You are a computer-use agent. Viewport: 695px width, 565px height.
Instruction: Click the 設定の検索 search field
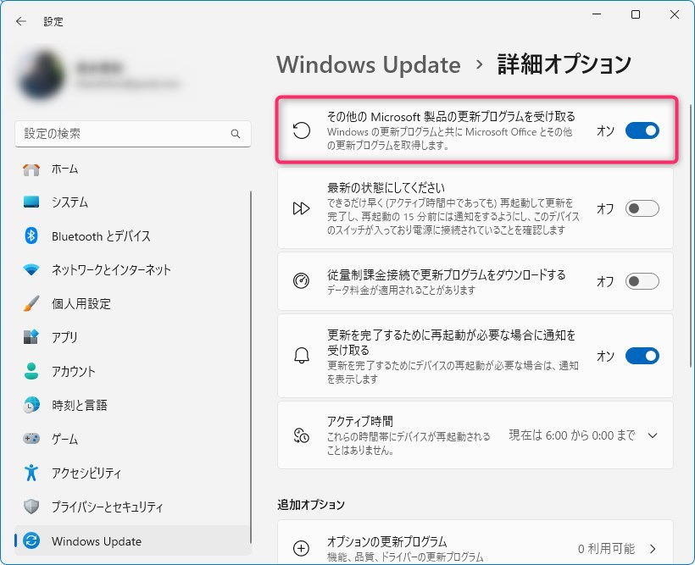pyautogui.click(x=123, y=134)
